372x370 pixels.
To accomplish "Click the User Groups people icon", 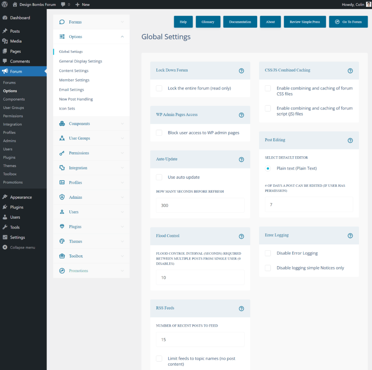I will coord(62,138).
